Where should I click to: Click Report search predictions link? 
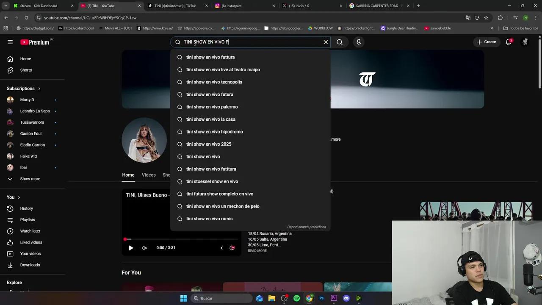click(307, 227)
